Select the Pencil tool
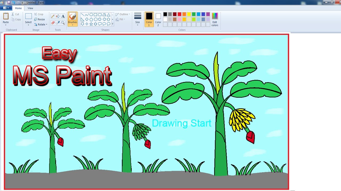 [53, 16]
